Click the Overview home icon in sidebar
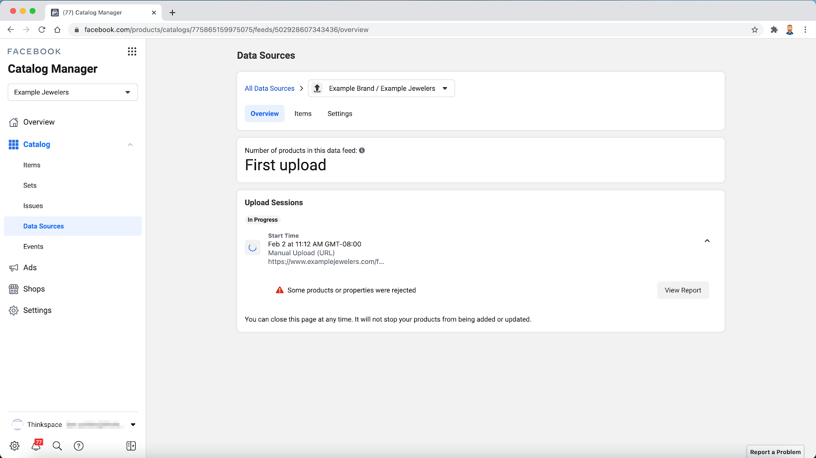 pyautogui.click(x=14, y=122)
